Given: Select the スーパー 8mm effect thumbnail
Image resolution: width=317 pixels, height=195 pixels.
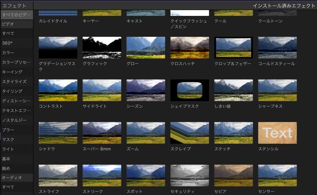Looking at the screenshot, I should [102, 133].
